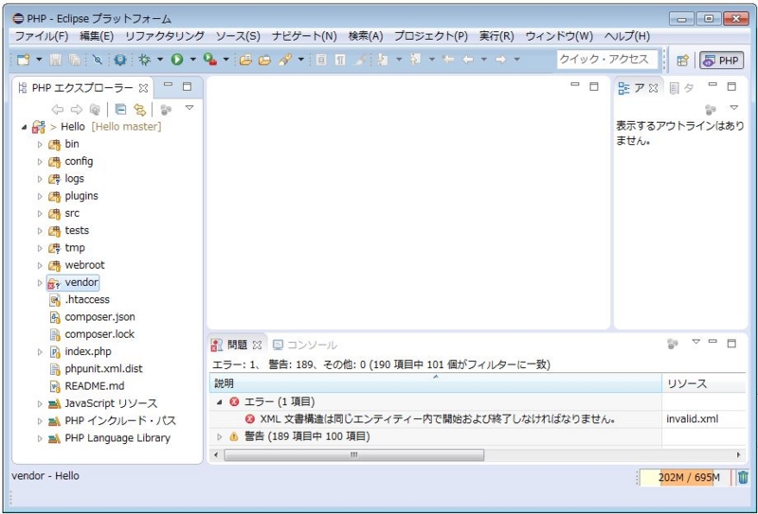The image size is (758, 514).
Task: Expand the PHP Language Library node
Action: click(x=40, y=438)
